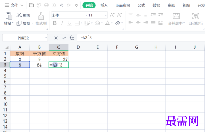Viewport: 205px width, 132px height.
Task: Click header cell 立方值
Action: 59,54
